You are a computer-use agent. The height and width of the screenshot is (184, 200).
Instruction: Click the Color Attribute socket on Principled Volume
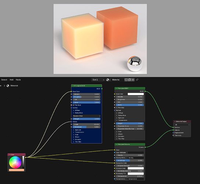tap(115, 152)
